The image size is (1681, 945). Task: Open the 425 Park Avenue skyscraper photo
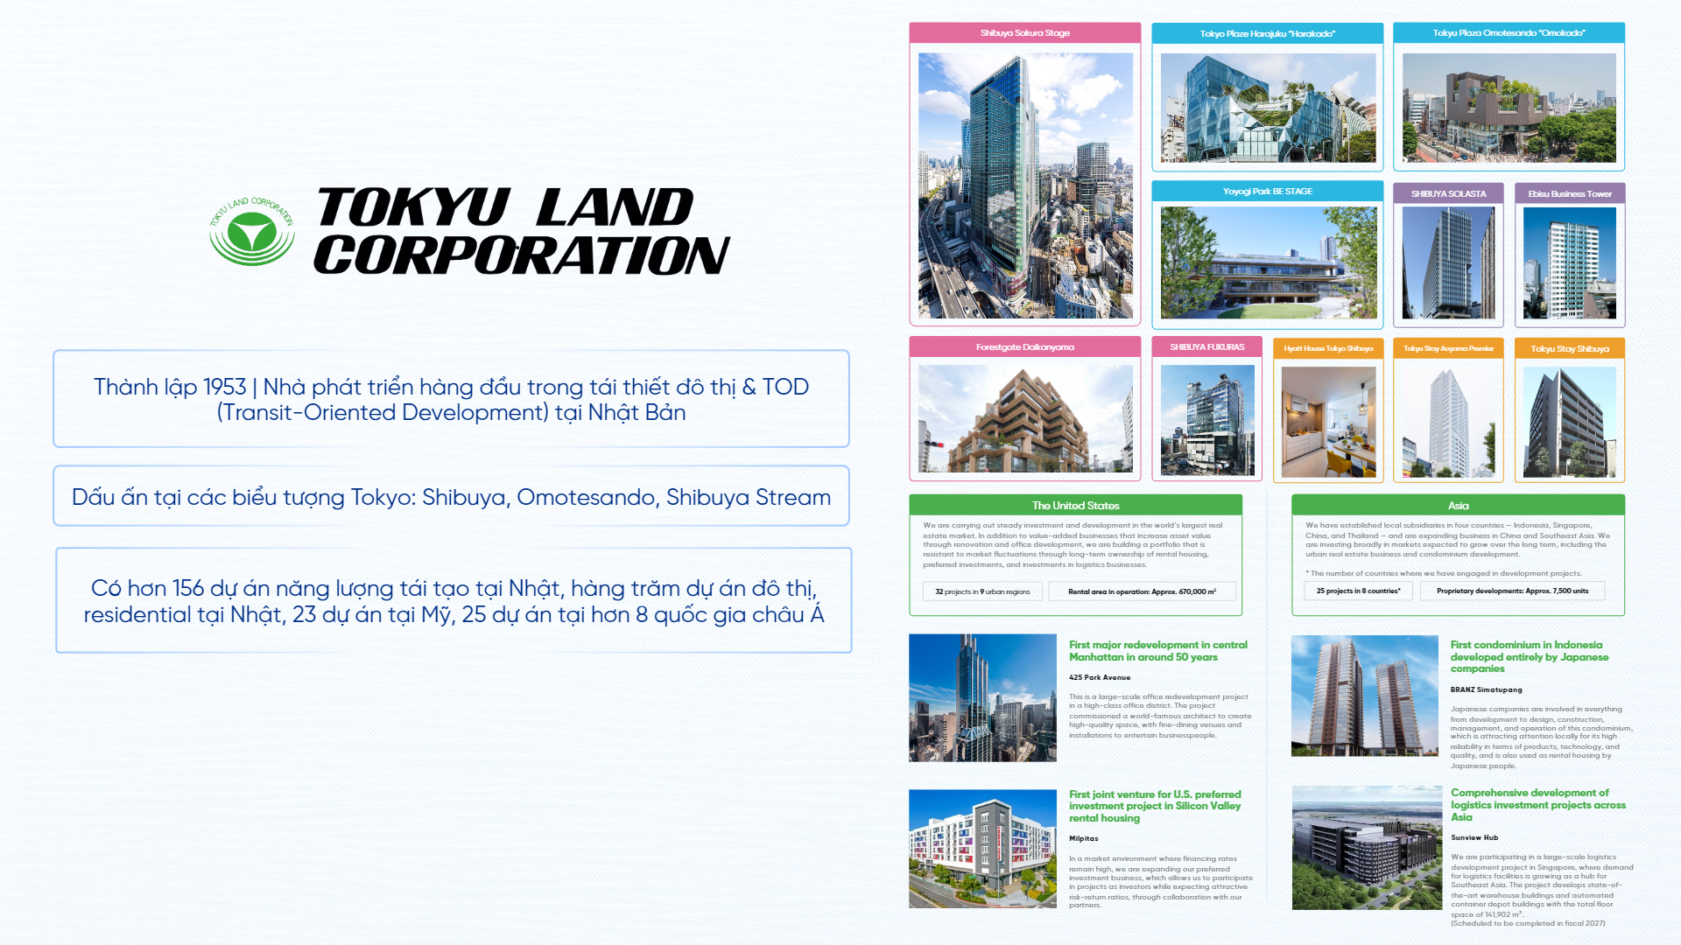coord(982,697)
